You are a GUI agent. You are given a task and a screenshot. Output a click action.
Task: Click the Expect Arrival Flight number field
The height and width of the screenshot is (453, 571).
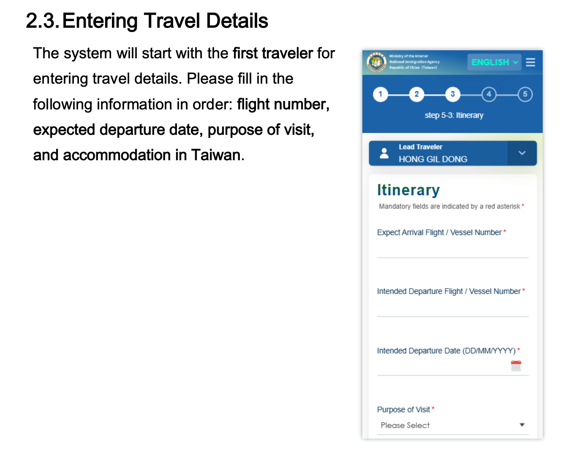(x=452, y=249)
